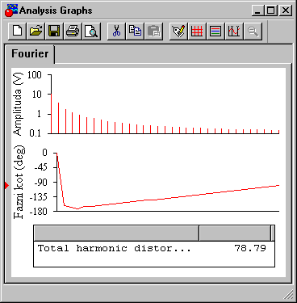Select the Fourier tab
The height and width of the screenshot is (303, 297).
coord(30,53)
